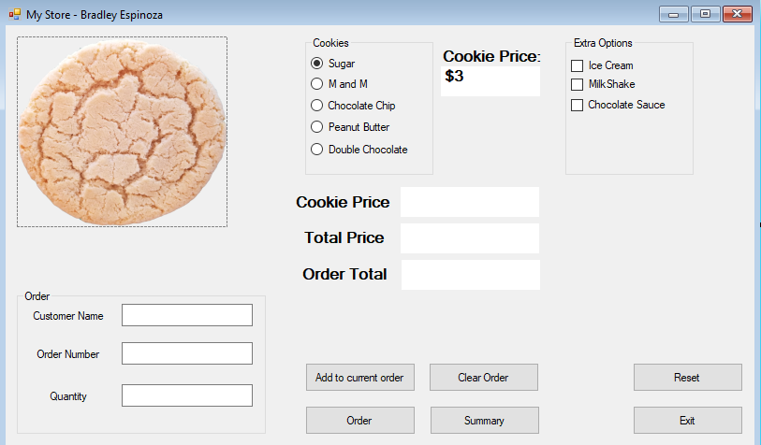Maximize the My Store window

tap(705, 14)
